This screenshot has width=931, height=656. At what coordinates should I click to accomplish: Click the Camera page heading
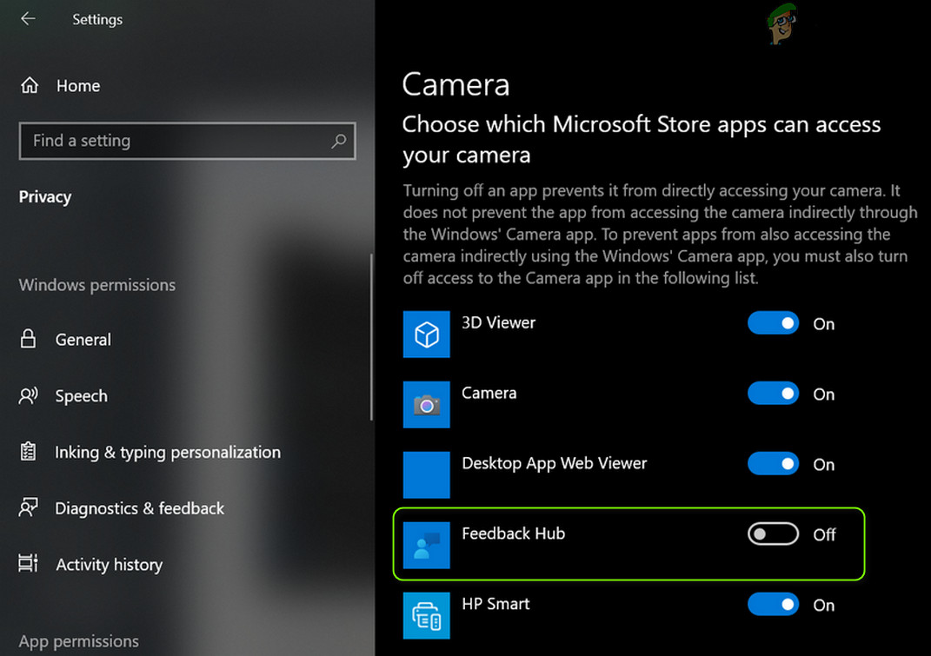coord(456,85)
